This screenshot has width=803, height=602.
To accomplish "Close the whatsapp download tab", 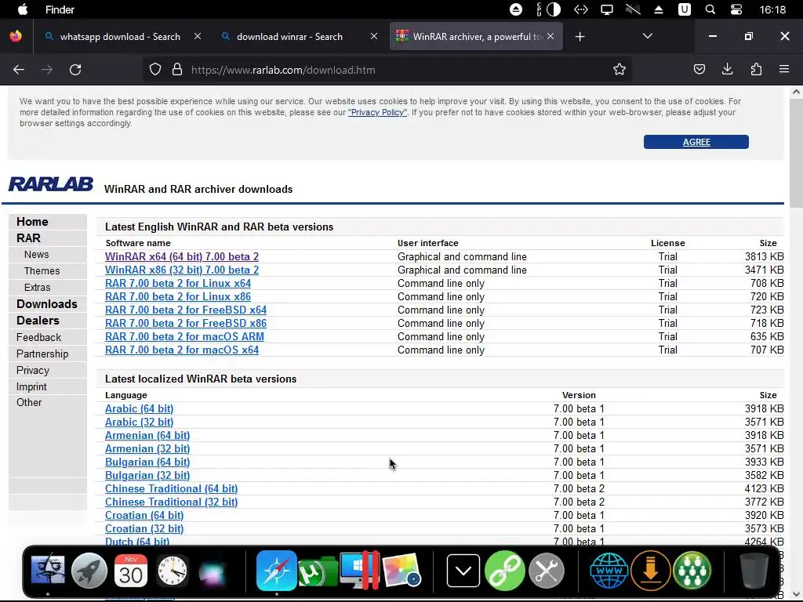I will point(198,36).
